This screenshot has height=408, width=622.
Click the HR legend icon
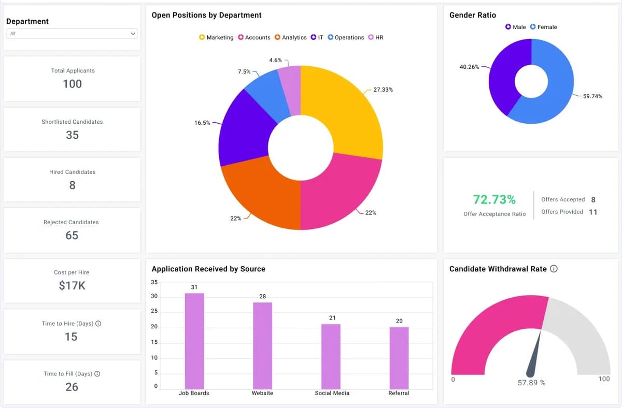[370, 37]
